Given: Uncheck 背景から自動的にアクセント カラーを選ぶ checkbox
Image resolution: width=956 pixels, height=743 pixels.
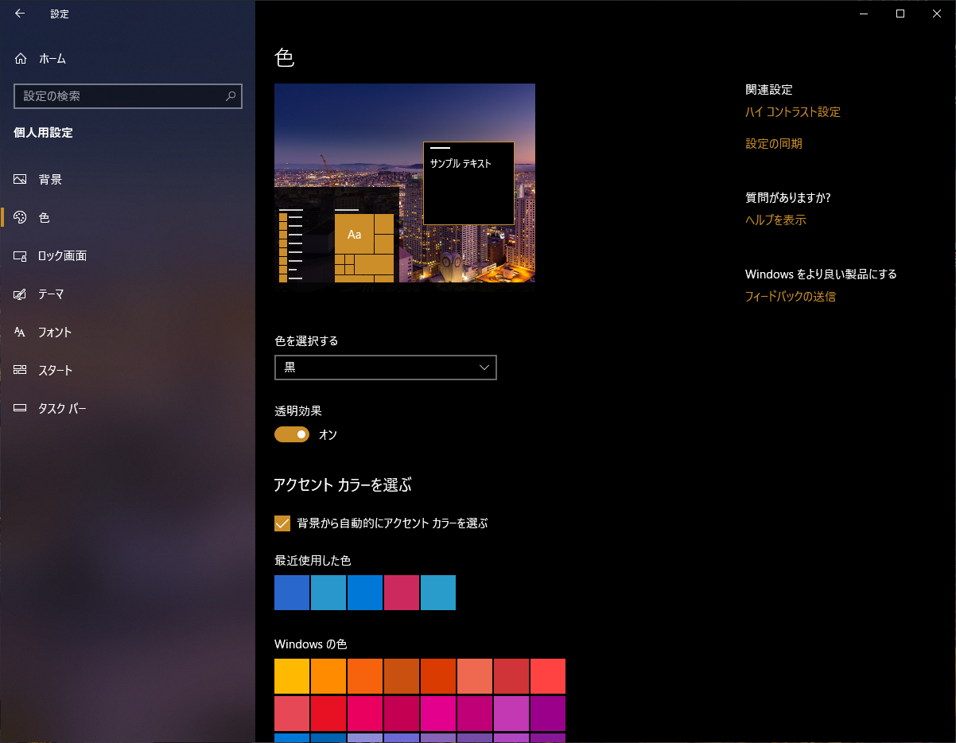Looking at the screenshot, I should [x=282, y=523].
